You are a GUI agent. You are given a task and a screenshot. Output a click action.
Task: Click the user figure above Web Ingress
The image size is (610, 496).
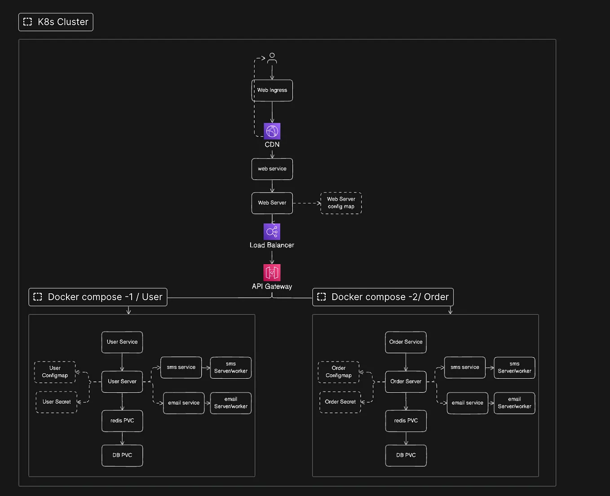coord(272,58)
